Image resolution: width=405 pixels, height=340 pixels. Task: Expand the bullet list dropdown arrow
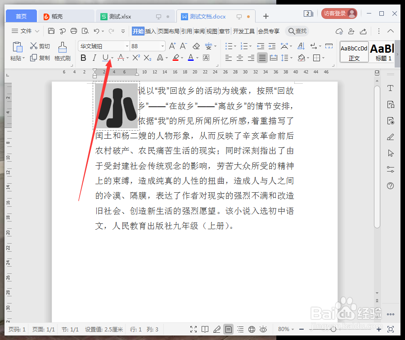234,45
